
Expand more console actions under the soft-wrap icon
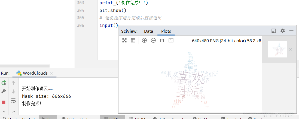point(14,112)
